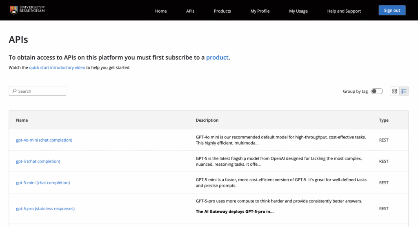Open the Products nav item

(222, 11)
